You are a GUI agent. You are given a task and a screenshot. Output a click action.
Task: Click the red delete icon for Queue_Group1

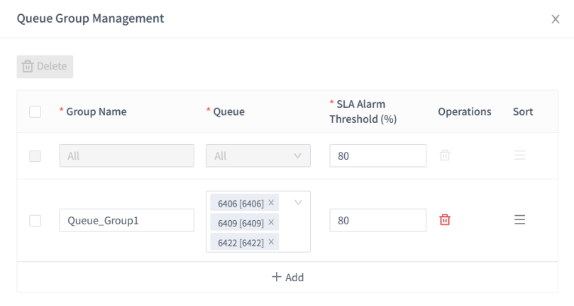click(445, 220)
